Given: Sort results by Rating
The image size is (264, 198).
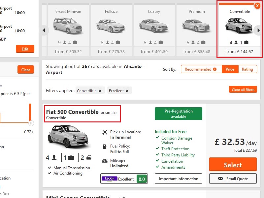Looking at the screenshot, I should click(247, 69).
